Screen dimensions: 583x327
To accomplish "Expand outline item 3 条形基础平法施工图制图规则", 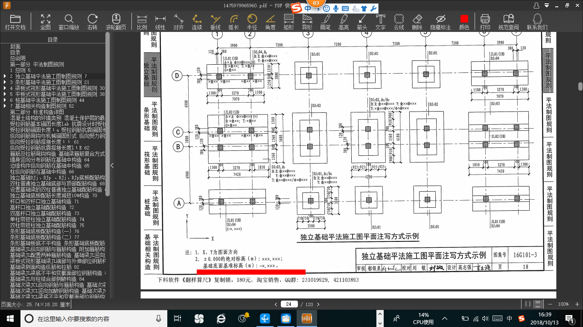I will [x=5, y=82].
